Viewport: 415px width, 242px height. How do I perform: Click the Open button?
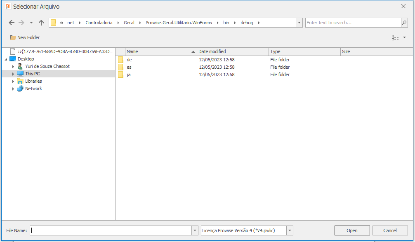click(352, 230)
